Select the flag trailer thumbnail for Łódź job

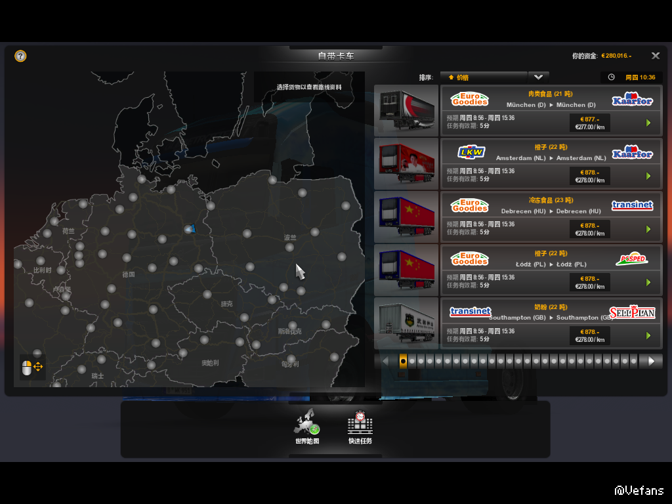point(406,270)
